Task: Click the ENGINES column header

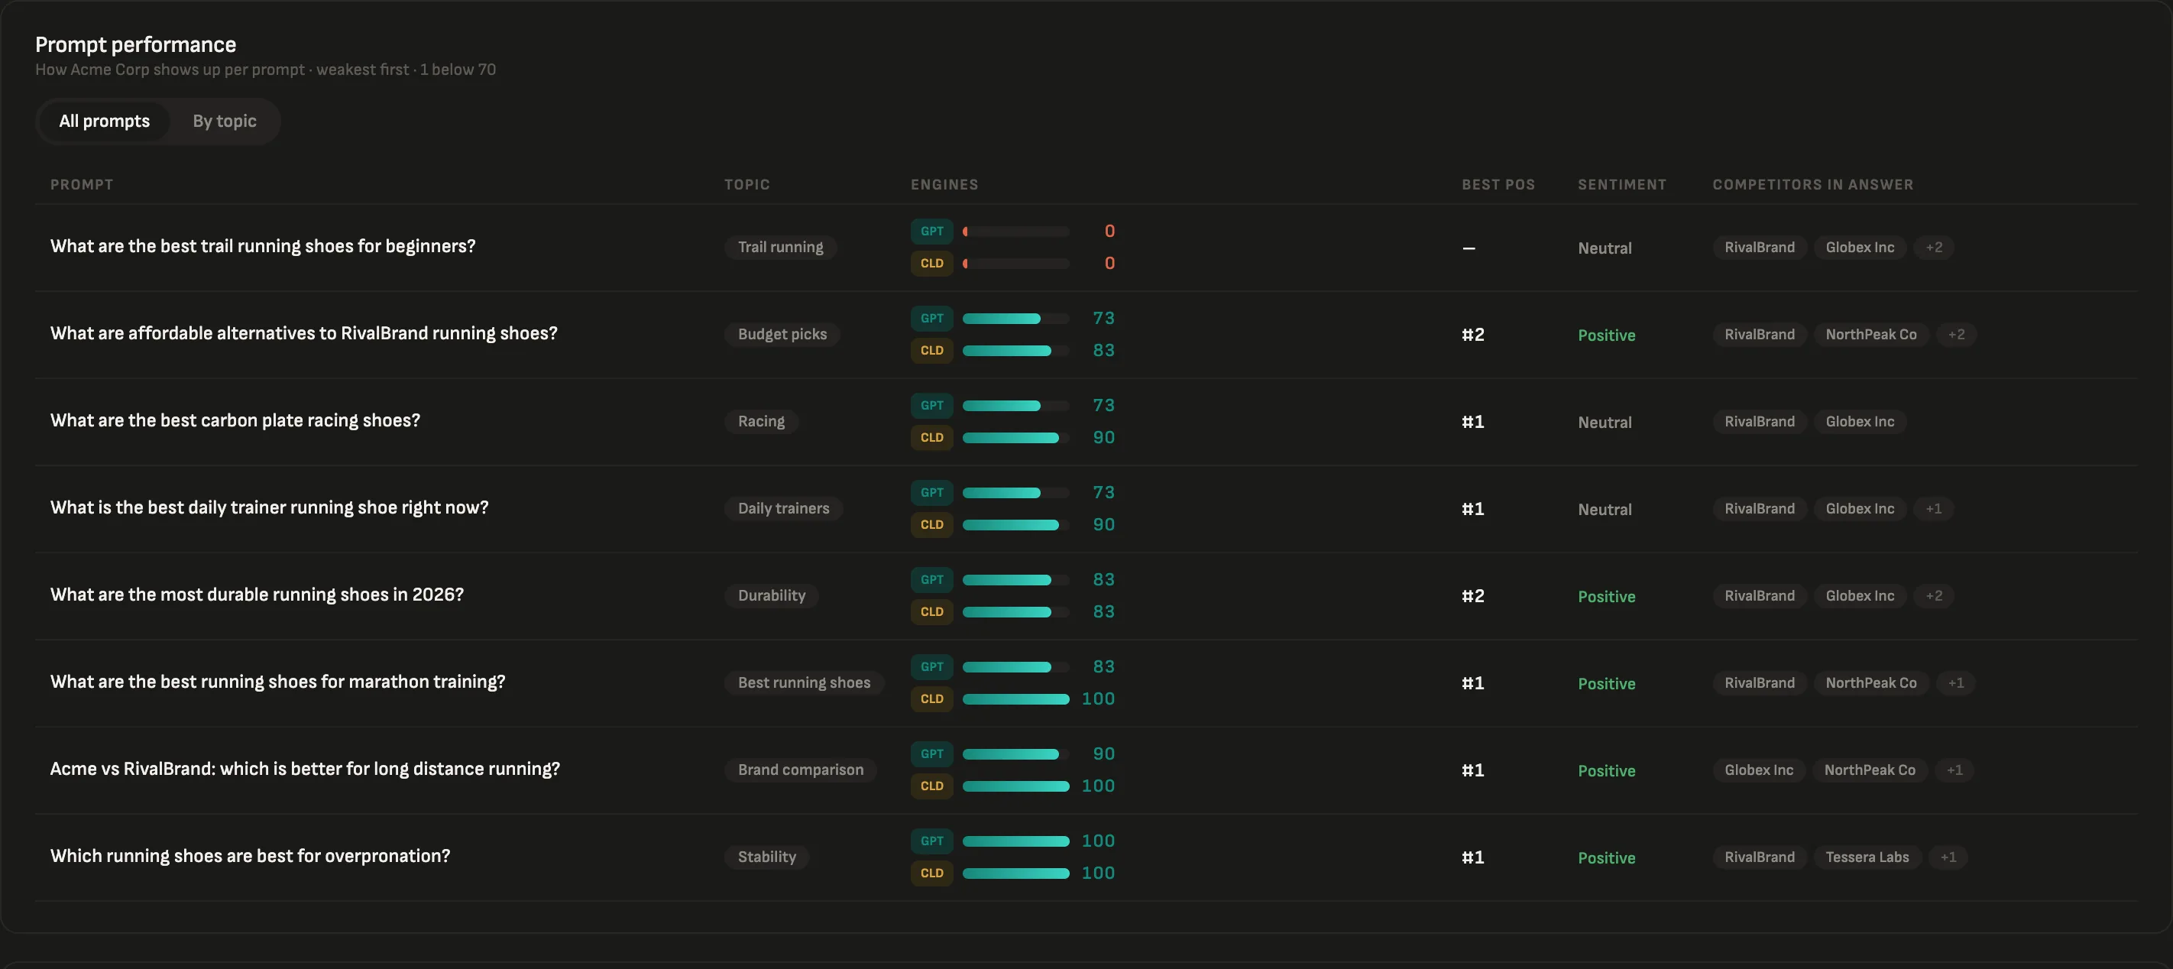Action: coord(944,184)
